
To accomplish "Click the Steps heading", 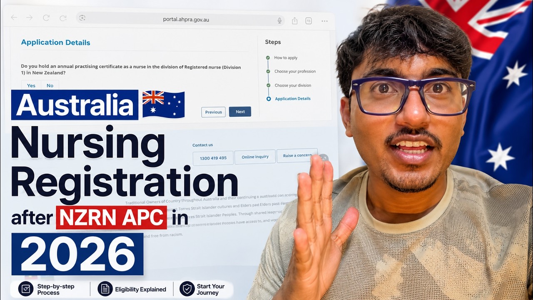I will coord(273,42).
